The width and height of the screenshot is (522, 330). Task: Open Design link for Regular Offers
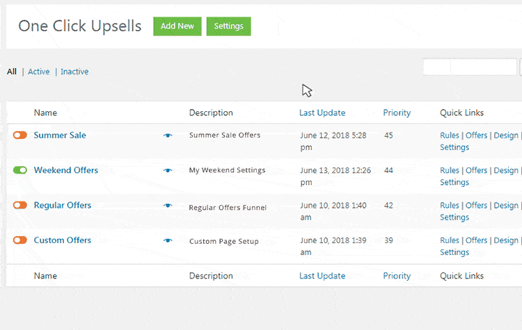(506, 205)
